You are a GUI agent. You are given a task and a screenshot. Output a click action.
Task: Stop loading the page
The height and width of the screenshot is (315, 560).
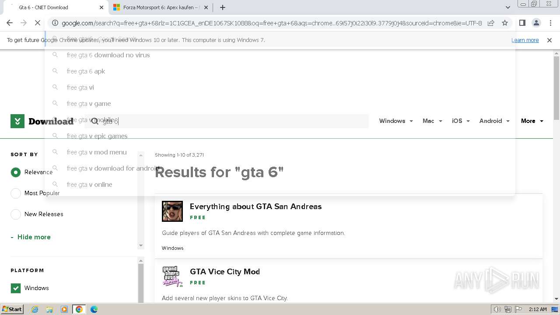point(38,23)
